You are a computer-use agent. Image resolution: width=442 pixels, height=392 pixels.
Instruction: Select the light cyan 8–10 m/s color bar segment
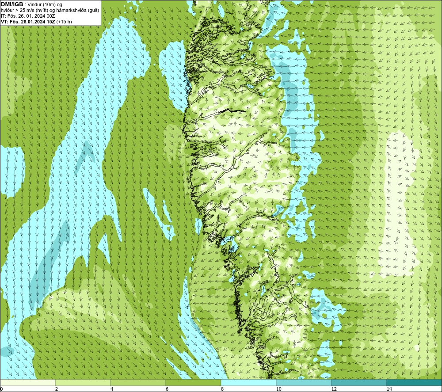pos(248,382)
